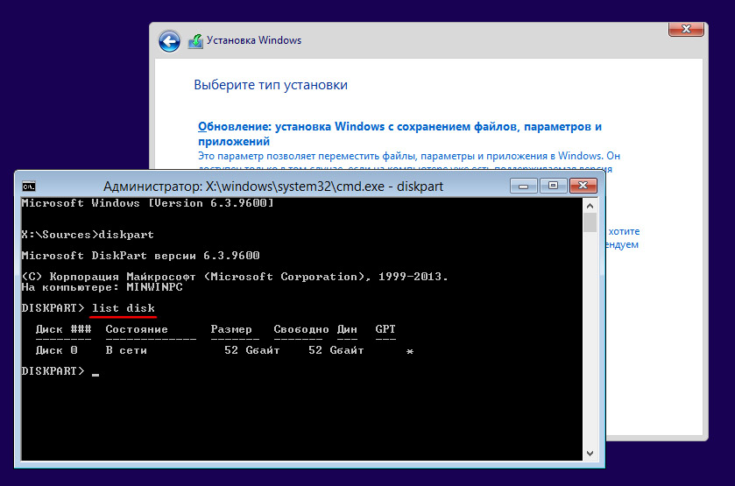Click the cmd.exe window title text

click(273, 187)
